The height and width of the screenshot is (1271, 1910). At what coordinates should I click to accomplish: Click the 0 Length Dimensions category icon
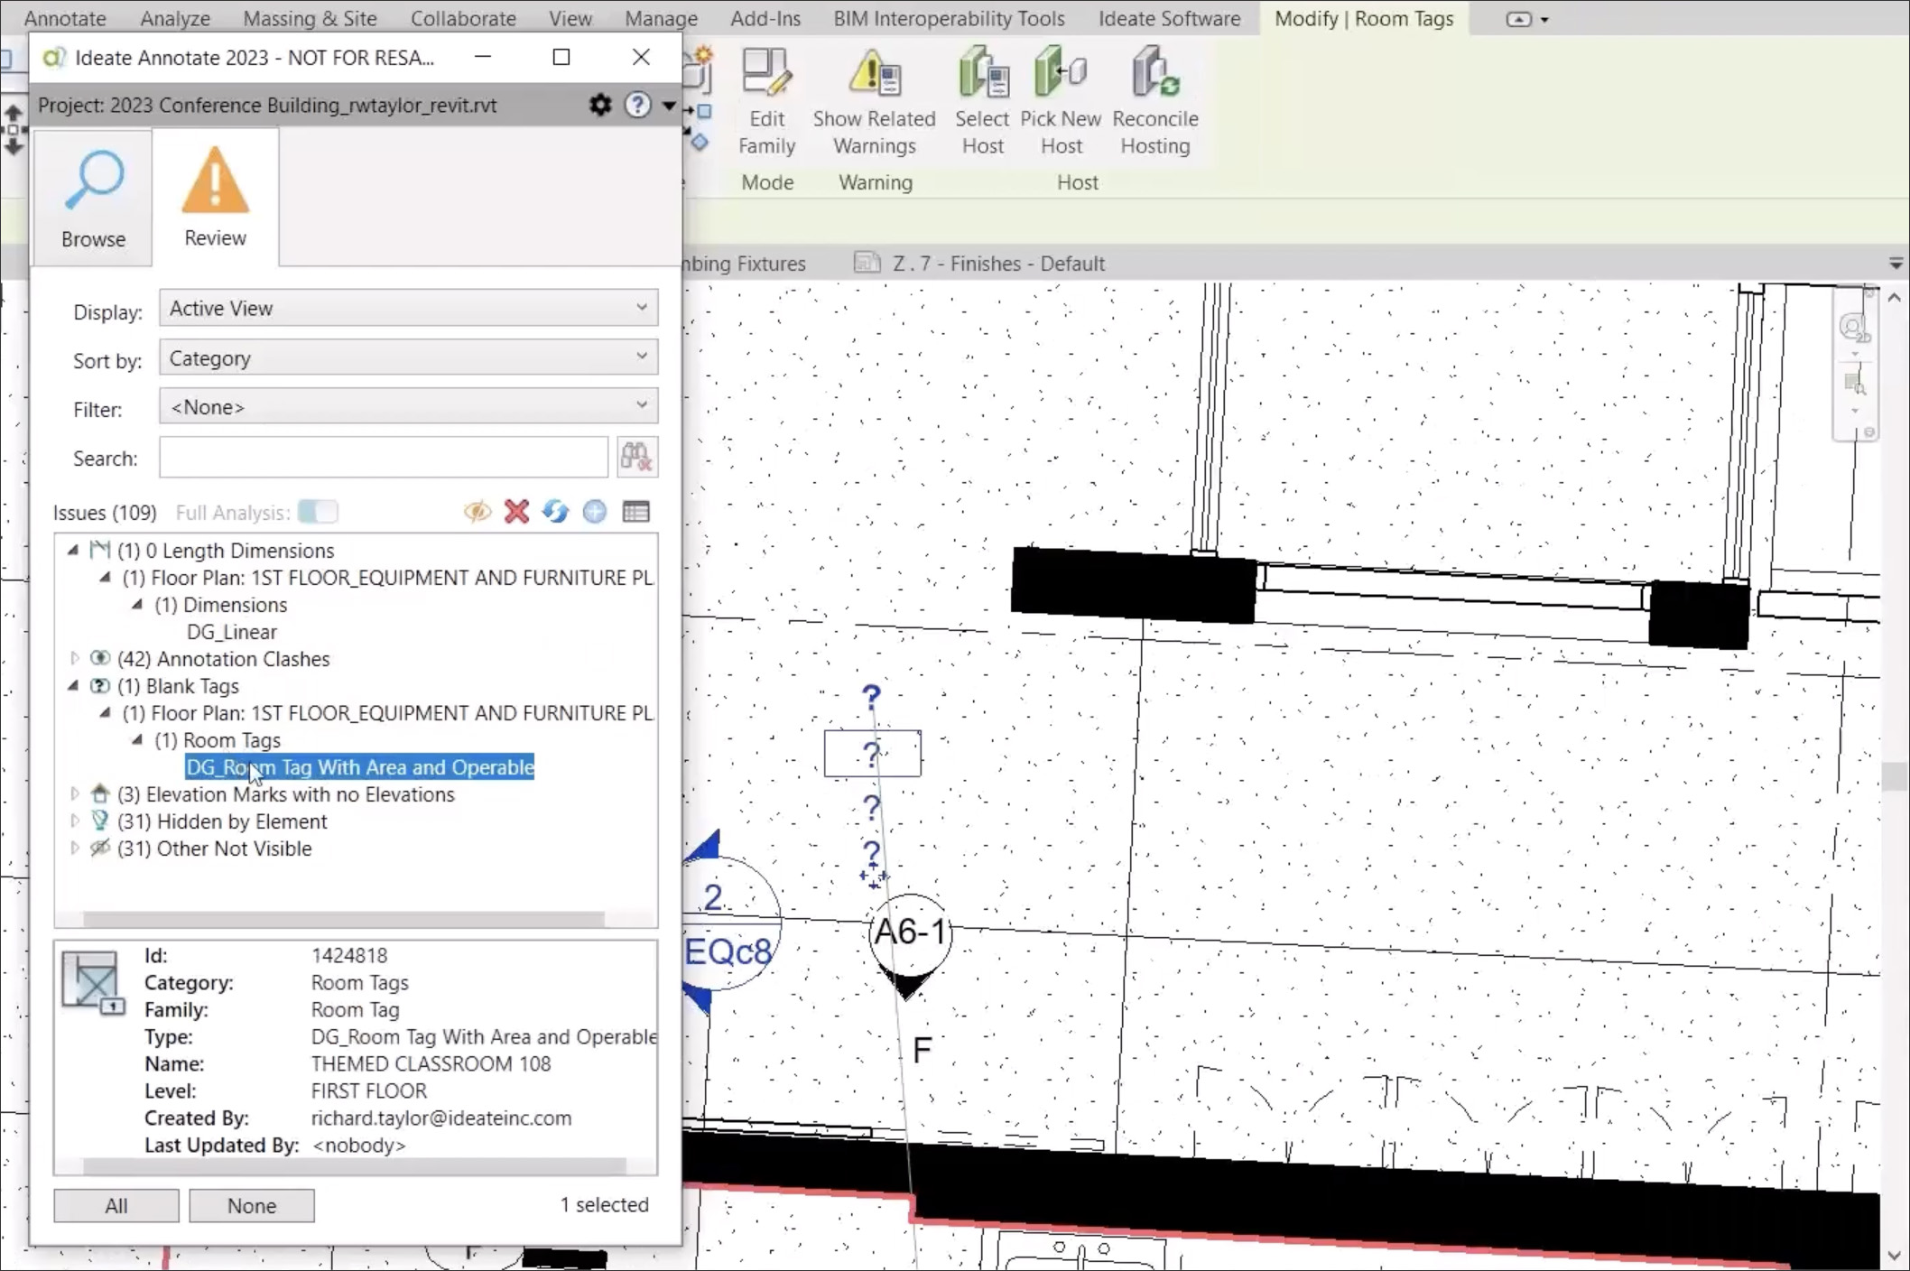pos(100,550)
